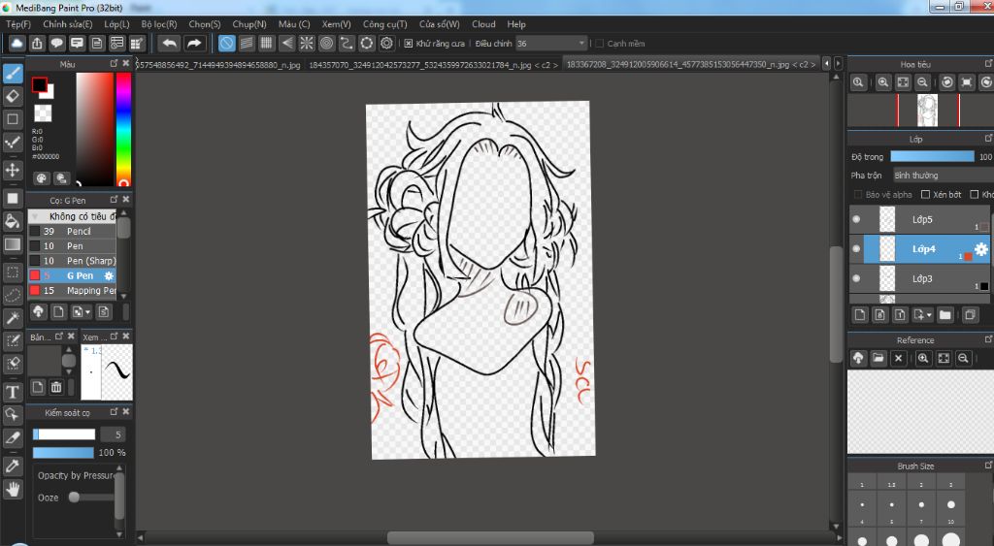Select the Fill rectangle shape tool
Screen dimensions: 994x546
point(13,198)
